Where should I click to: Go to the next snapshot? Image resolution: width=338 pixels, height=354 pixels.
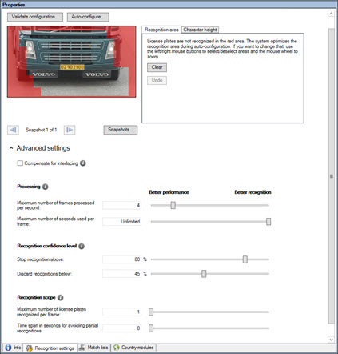pyautogui.click(x=70, y=130)
